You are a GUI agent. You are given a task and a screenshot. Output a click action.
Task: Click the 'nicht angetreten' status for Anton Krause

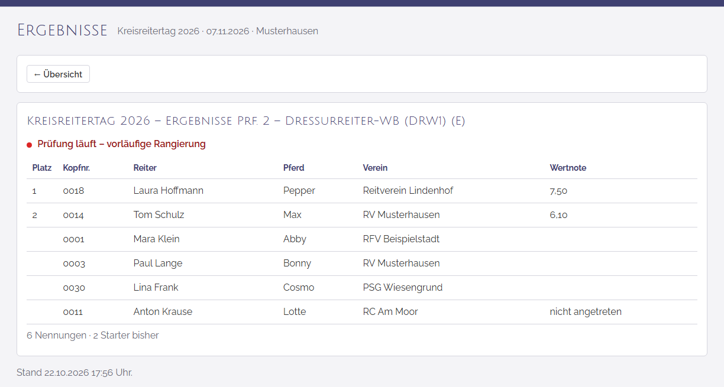(586, 312)
